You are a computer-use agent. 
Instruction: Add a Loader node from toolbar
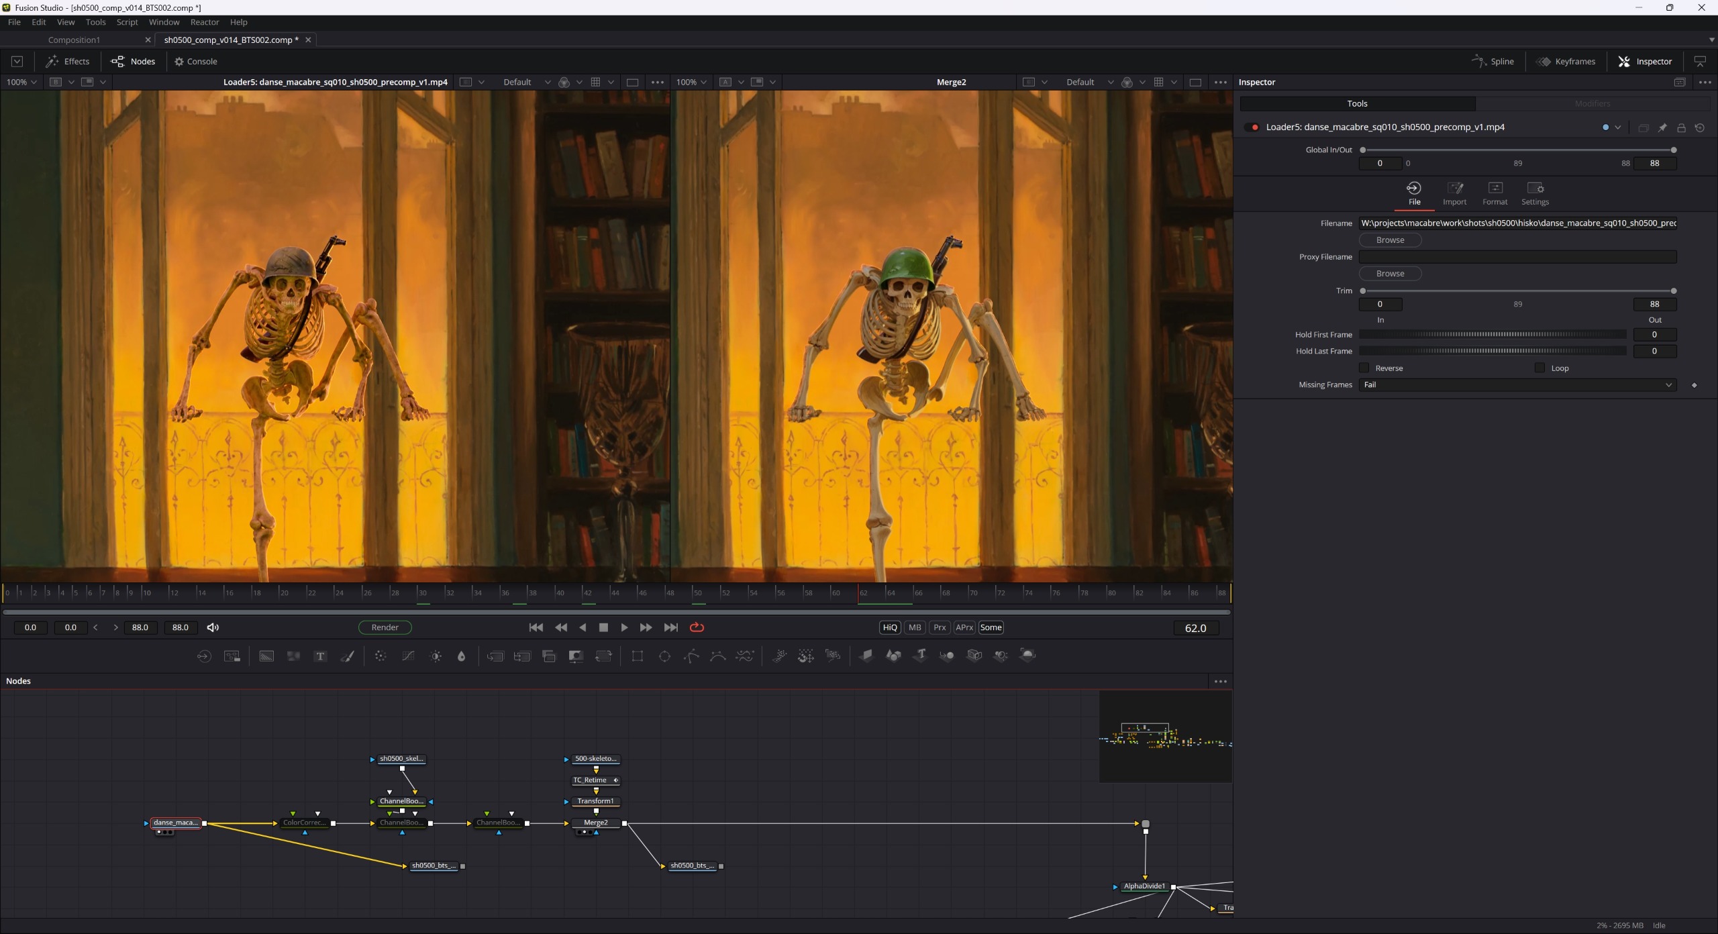pos(204,656)
